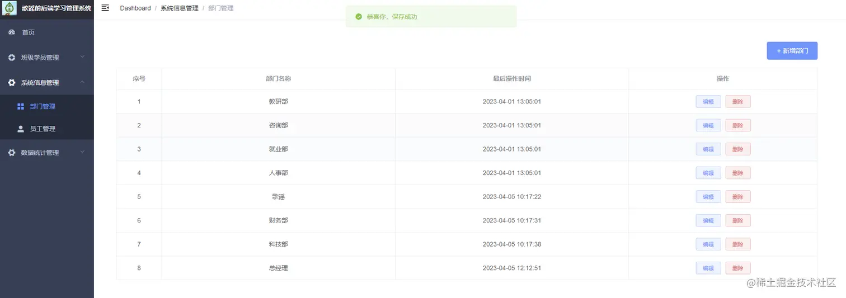Click the 部门名称 column header
This screenshot has width=846, height=298.
pos(279,79)
